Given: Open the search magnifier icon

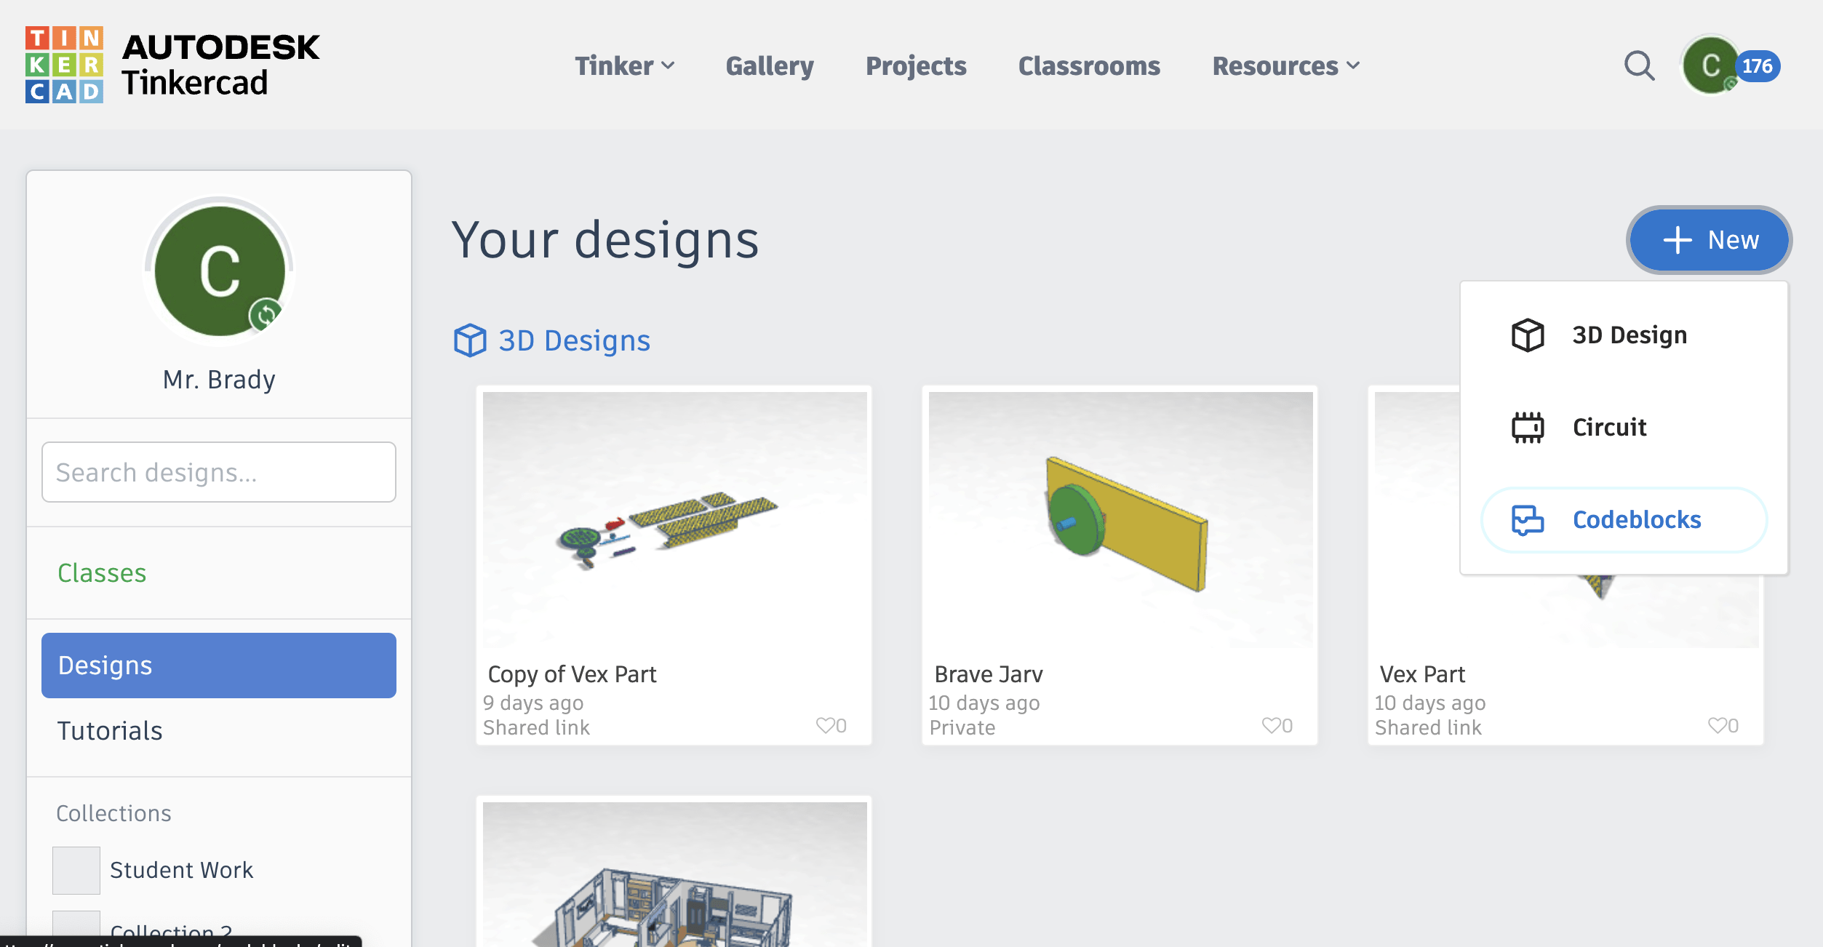Looking at the screenshot, I should pyautogui.click(x=1639, y=65).
